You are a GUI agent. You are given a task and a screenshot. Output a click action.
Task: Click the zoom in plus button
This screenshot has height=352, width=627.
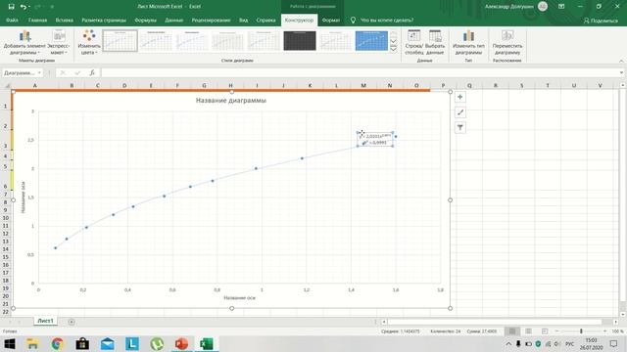point(604,331)
